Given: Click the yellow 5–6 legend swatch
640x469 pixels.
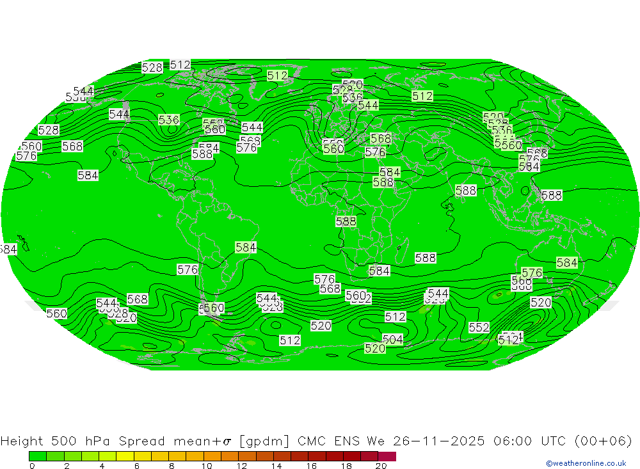Looking at the screenshot, I should tap(125, 456).
